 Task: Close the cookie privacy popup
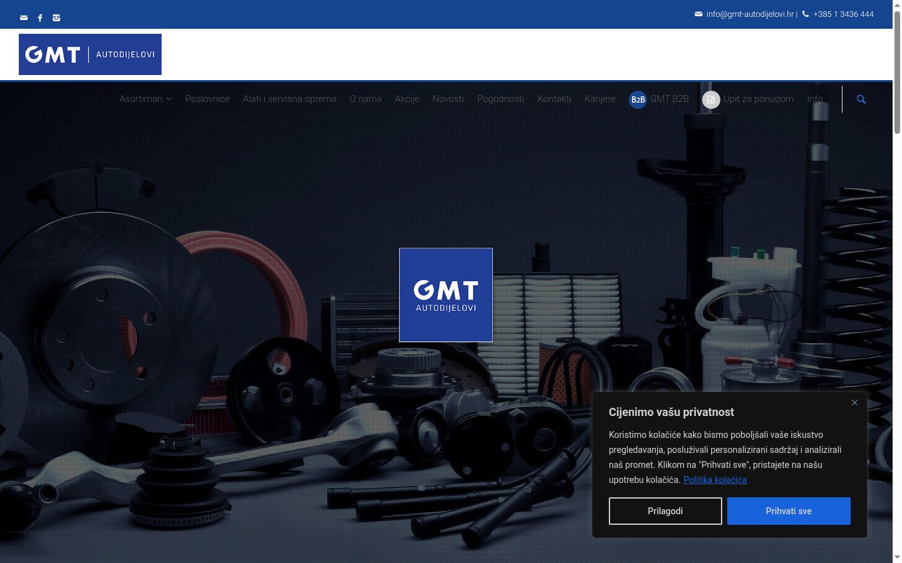(854, 403)
